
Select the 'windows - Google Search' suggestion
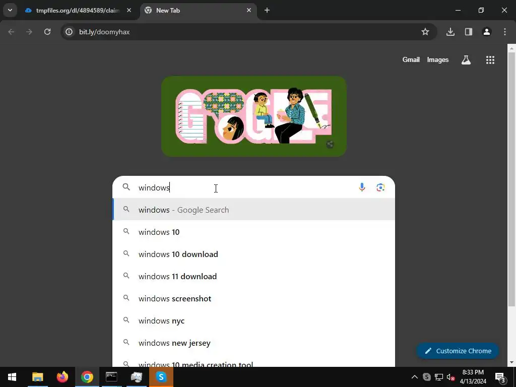(254, 210)
